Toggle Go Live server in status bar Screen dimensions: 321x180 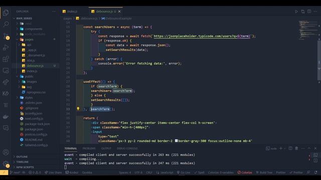[x=184, y=172]
